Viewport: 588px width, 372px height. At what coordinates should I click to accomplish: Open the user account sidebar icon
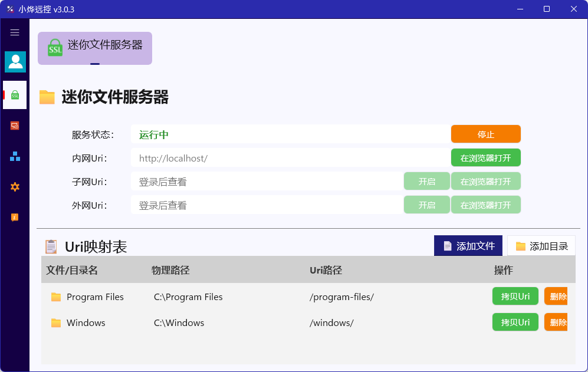(x=15, y=62)
